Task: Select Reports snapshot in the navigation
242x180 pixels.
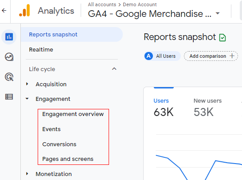Action: click(72, 35)
